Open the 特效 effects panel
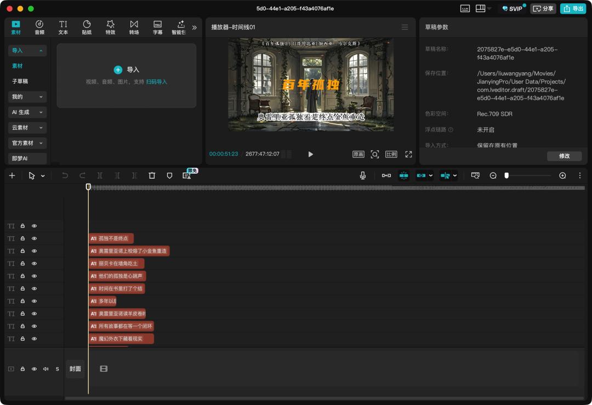The height and width of the screenshot is (405, 592). [x=110, y=27]
